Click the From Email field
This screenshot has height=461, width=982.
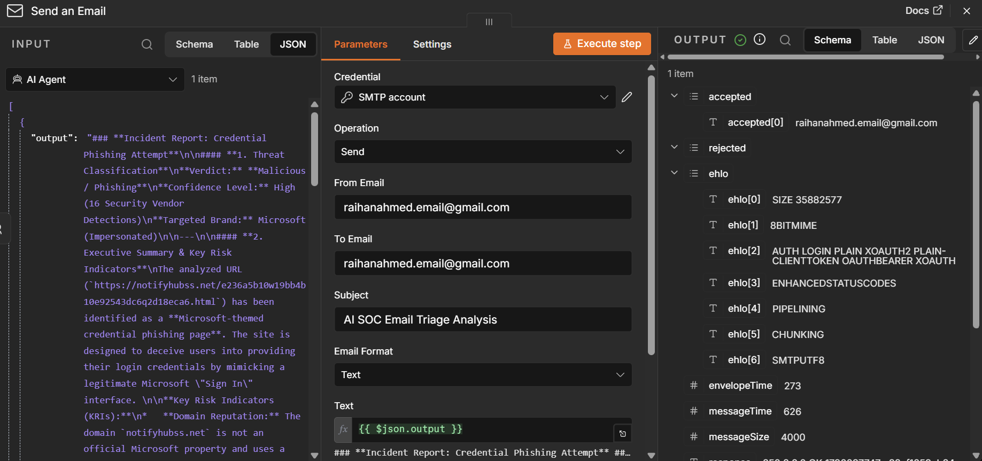point(483,207)
